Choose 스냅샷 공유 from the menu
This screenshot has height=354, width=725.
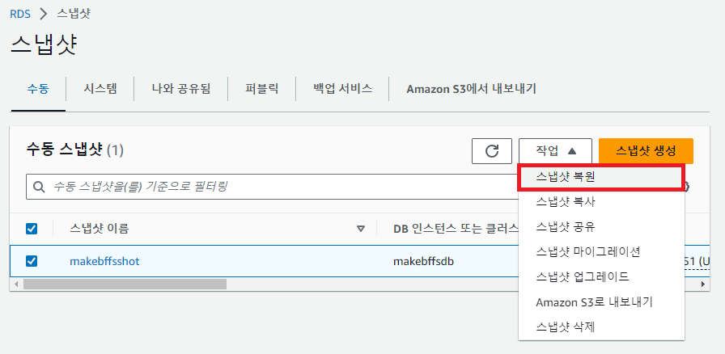coord(601,227)
